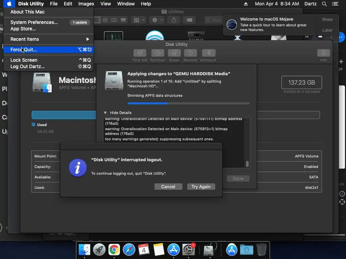Switch Finder to list view icon
Viewport: 346px width, 259px height.
[x=105, y=20]
